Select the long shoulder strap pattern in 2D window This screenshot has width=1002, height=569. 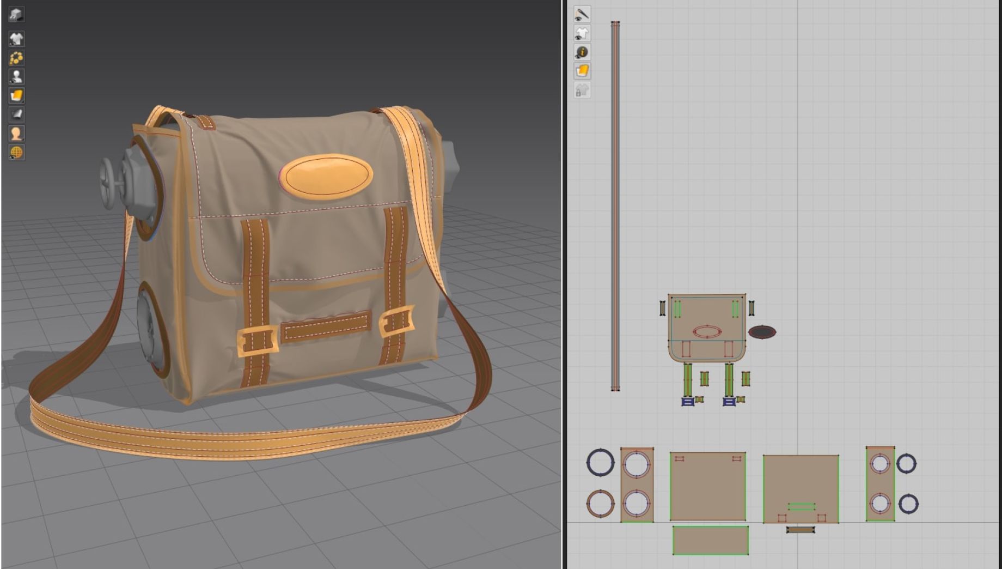615,206
